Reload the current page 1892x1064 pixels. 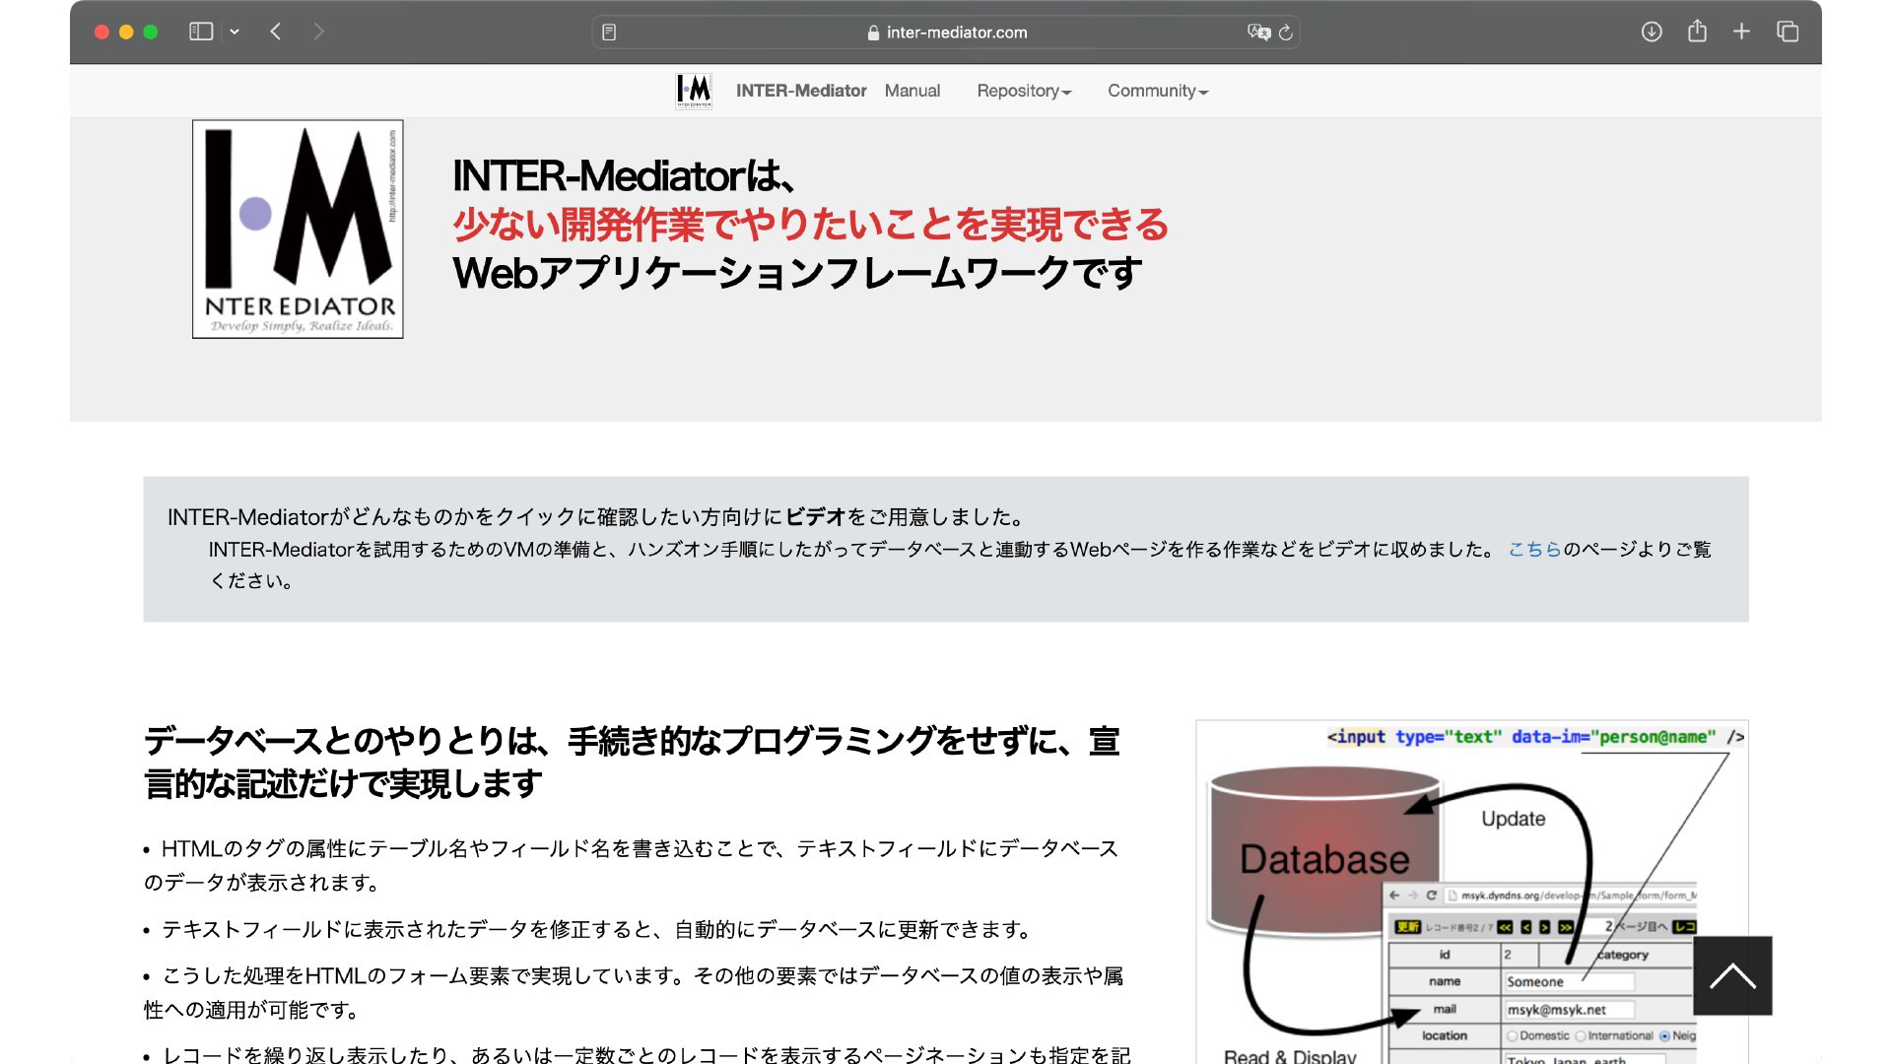pos(1286,33)
